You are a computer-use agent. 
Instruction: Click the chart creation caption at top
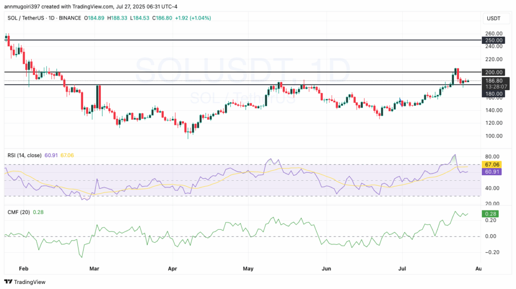91,6
